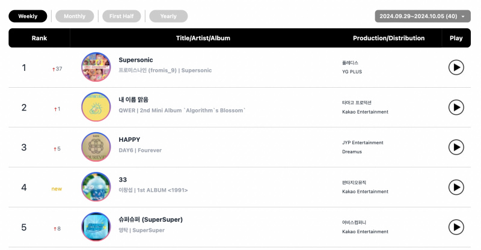This screenshot has width=481, height=250.
Task: Open the 1991 album cover thumbnail
Action: pos(96,187)
